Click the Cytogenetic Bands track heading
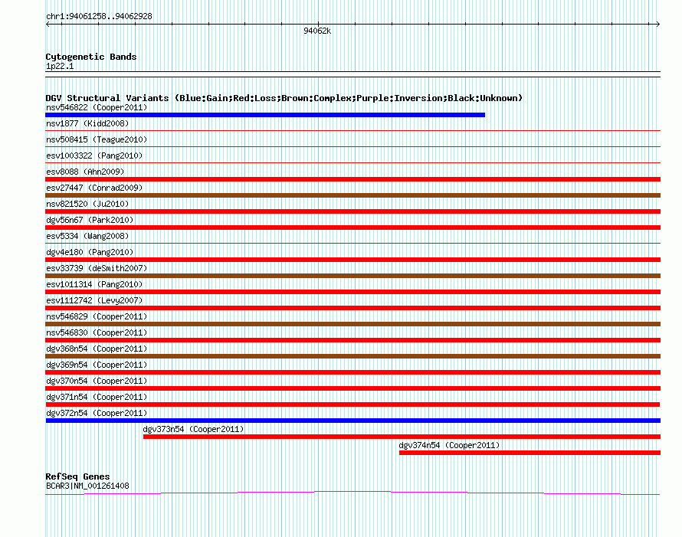 click(91, 57)
